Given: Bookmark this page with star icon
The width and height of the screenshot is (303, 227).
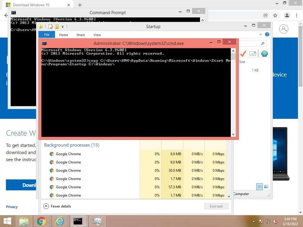Looking at the screenshot, I should point(275,15).
